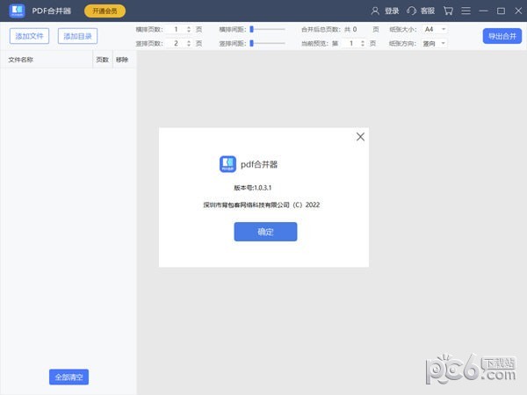Click the pdf合并器 title in dialog
This screenshot has height=395, width=527.
[259, 164]
